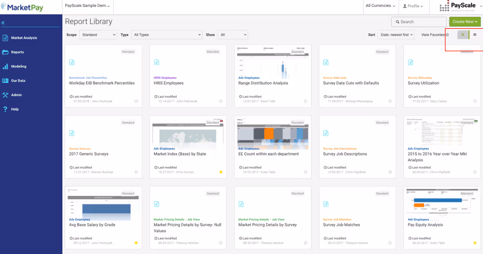The height and width of the screenshot is (254, 483).
Task: Open Sort dropdown Date newest first
Action: [396, 35]
